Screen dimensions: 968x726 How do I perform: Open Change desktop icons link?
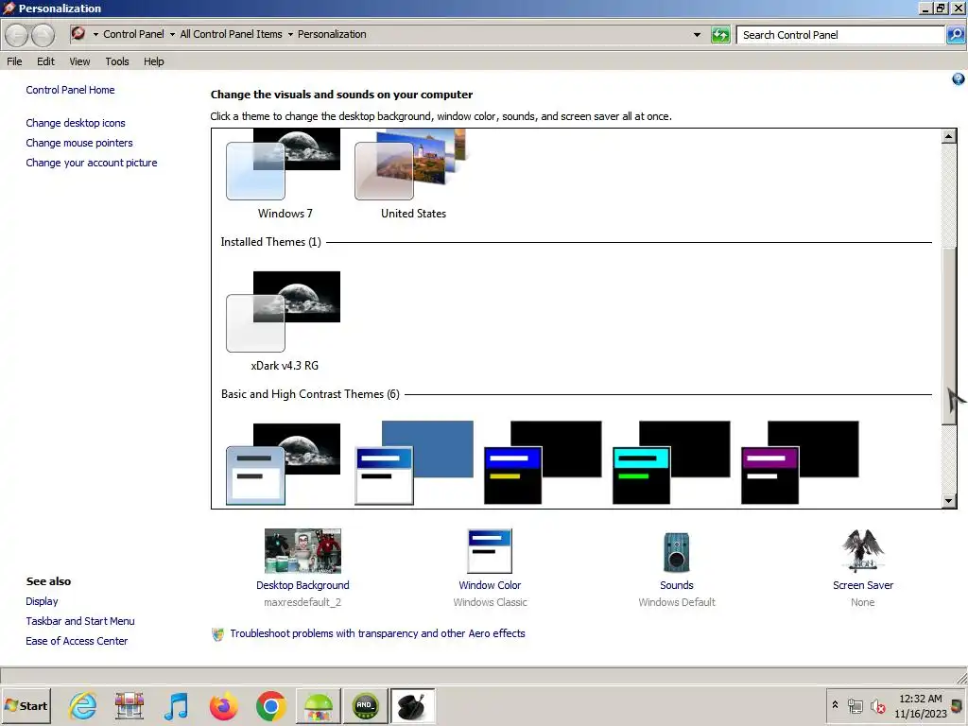click(x=76, y=123)
